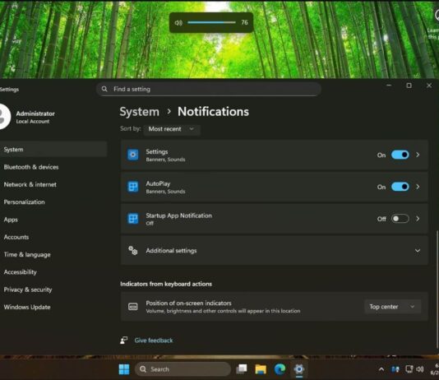439x380 pixels.
Task: Click the taskbar Search box
Action: click(183, 369)
